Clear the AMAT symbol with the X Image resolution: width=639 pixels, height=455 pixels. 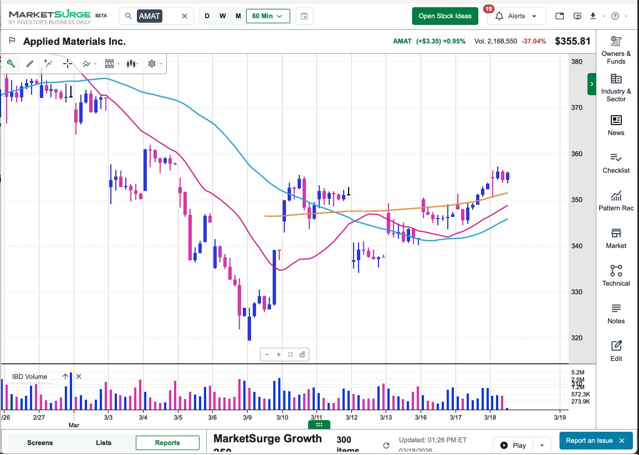coord(185,16)
